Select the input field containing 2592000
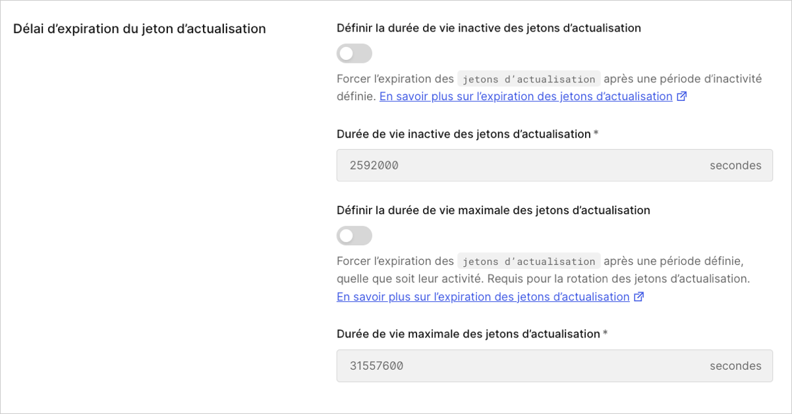 pos(461,165)
